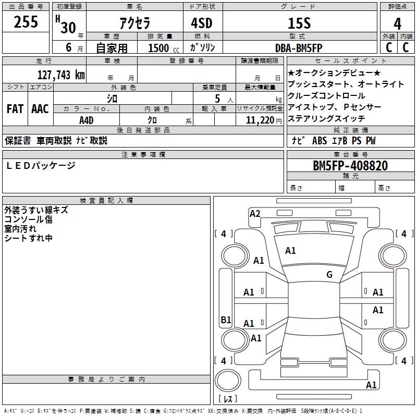Screen dimensions: 417x417
Task: Click inspector note コンソール傷
Action: click(x=29, y=219)
